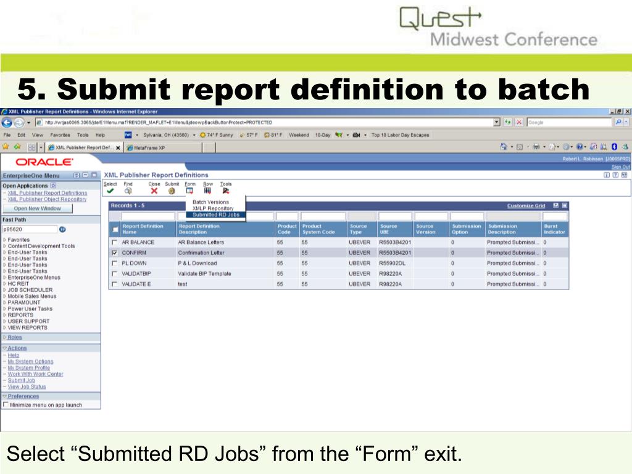Click the Customize Grid link
Viewport: 632px width, 474px height.
[x=526, y=206]
